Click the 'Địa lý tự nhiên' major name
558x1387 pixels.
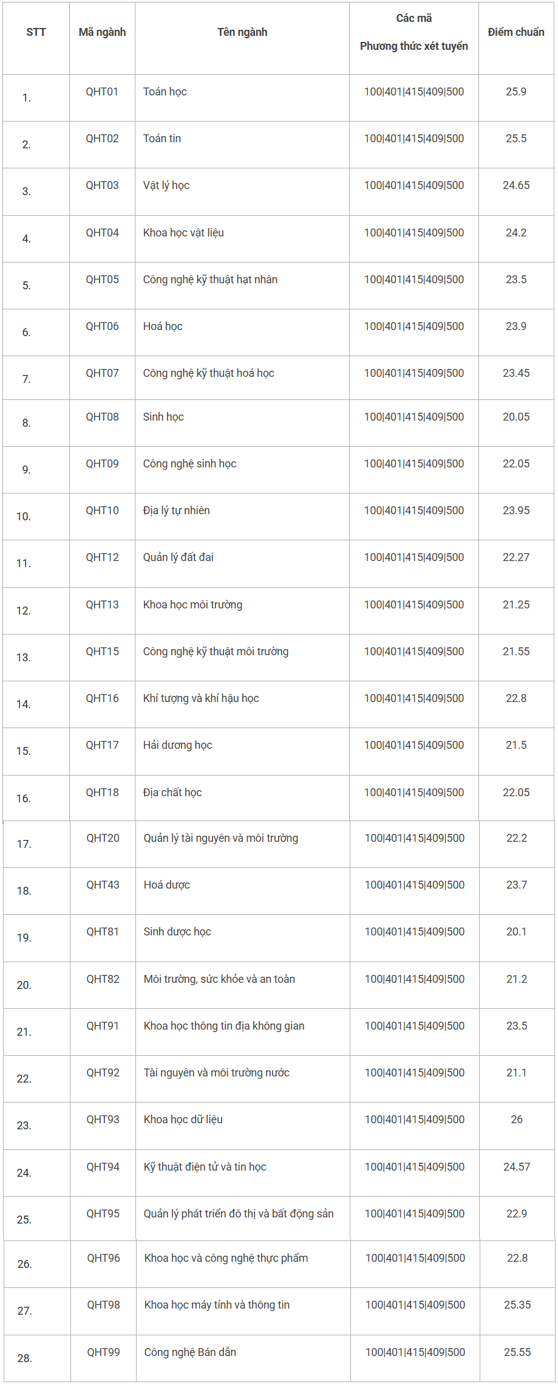pyautogui.click(x=177, y=511)
